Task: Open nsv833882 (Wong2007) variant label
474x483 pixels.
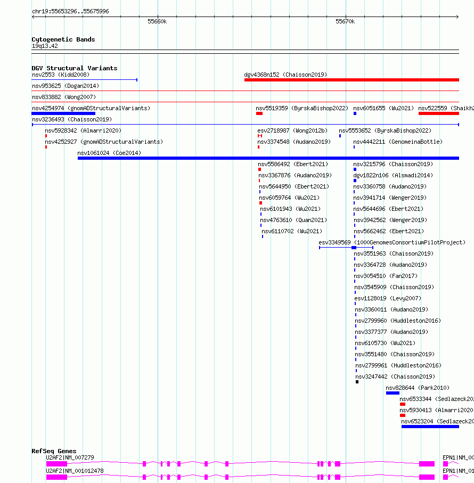Action: (64, 97)
